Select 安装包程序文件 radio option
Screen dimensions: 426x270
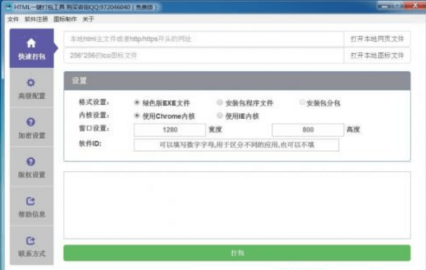click(220, 103)
